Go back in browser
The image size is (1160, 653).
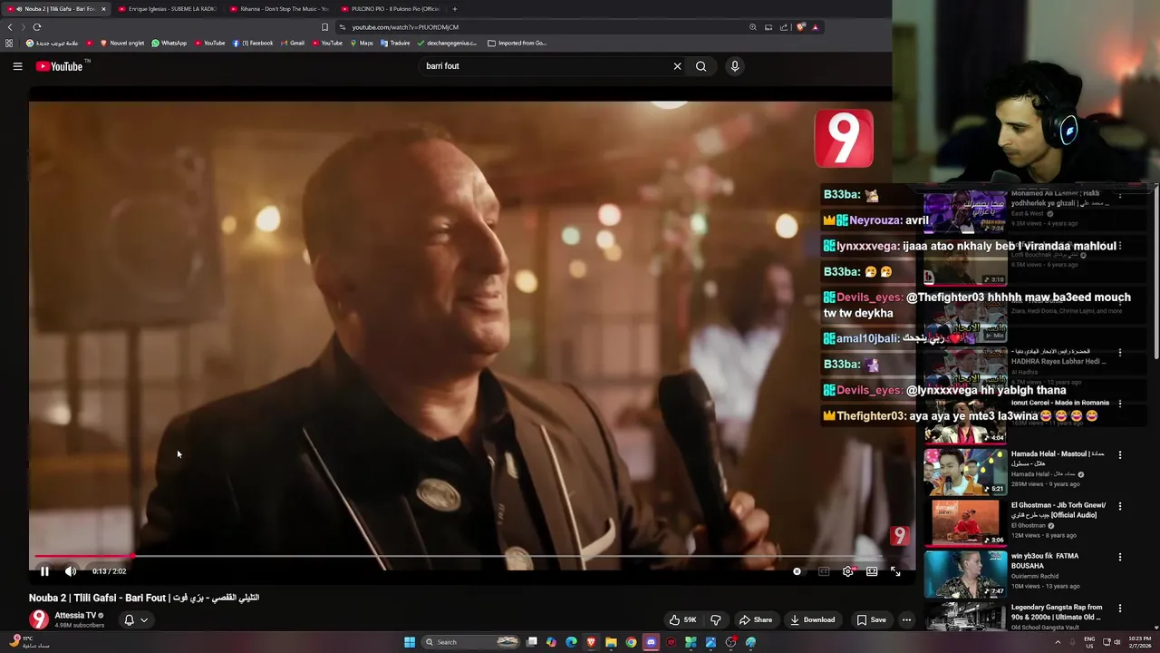click(10, 27)
